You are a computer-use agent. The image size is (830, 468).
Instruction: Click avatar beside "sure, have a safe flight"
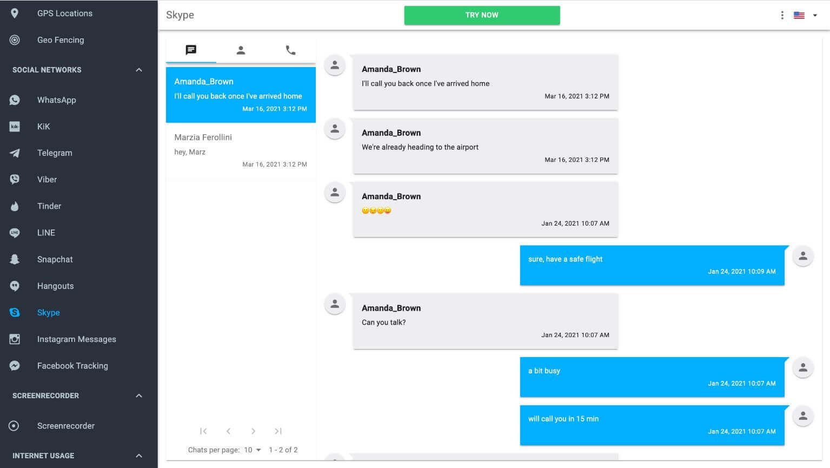803,256
